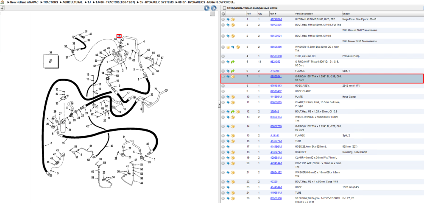Open the TJ breadcrumb
This screenshot has width=424, height=203.
coord(89,2)
